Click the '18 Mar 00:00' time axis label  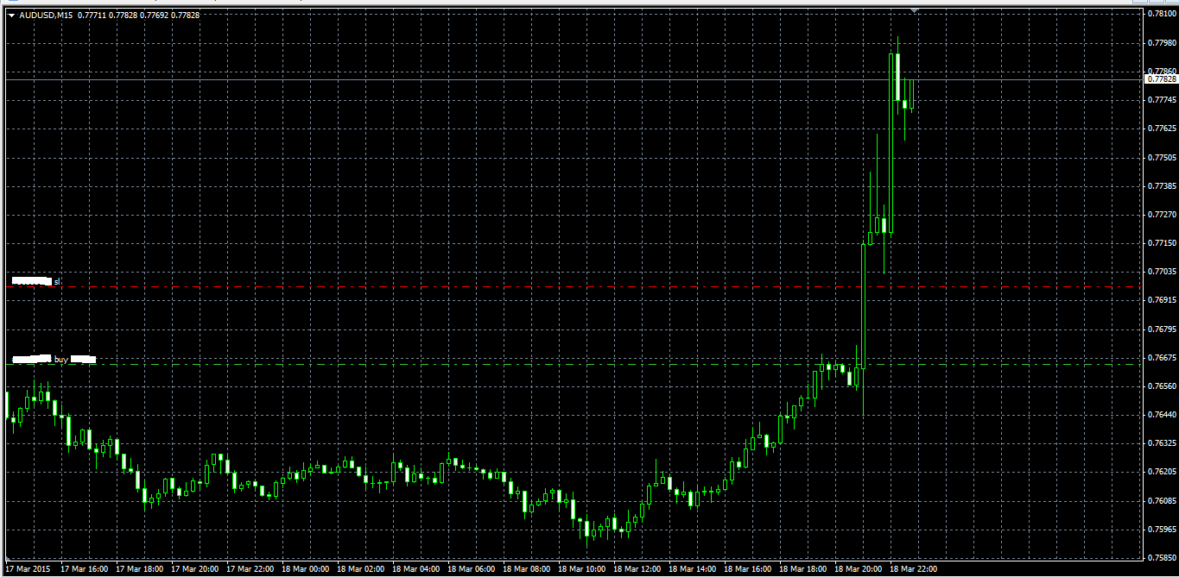(x=306, y=569)
